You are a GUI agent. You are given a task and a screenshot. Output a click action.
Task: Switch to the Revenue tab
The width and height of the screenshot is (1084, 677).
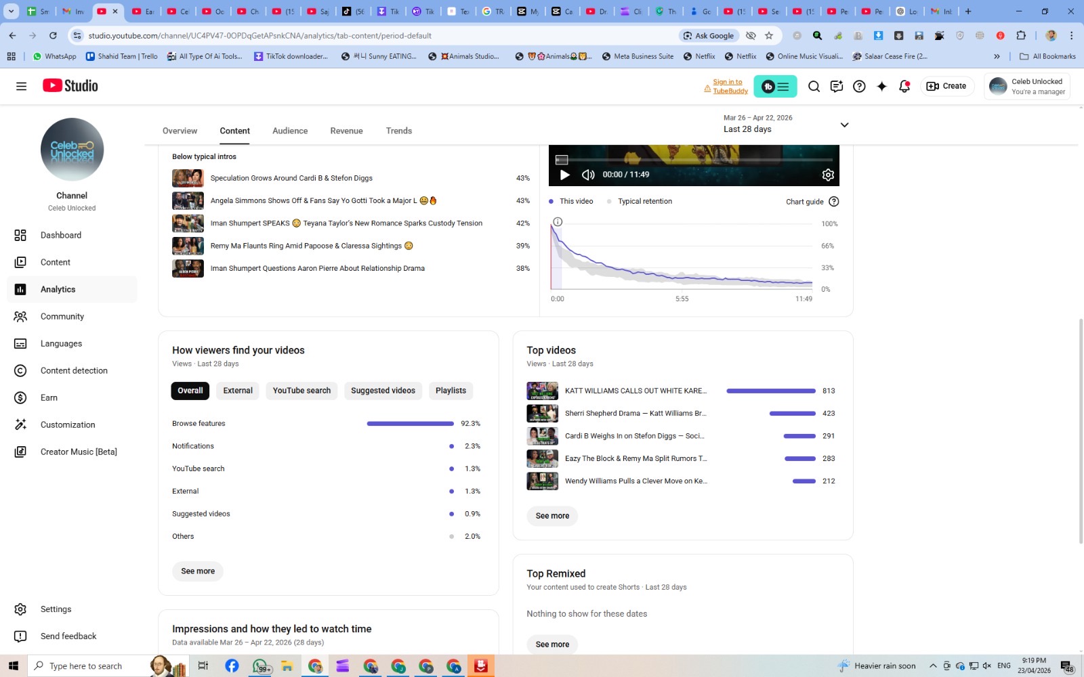(346, 131)
